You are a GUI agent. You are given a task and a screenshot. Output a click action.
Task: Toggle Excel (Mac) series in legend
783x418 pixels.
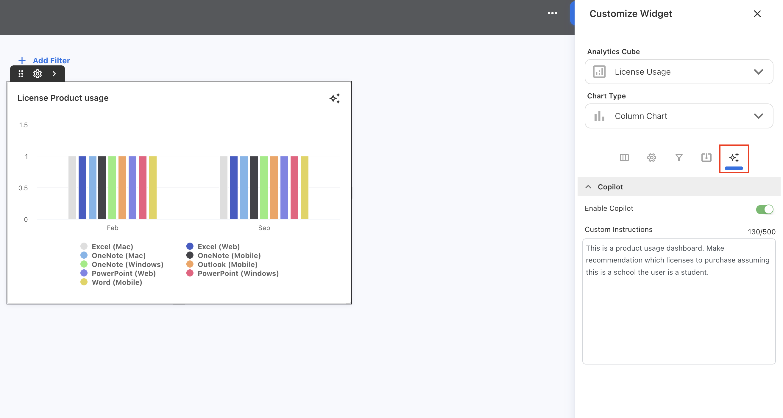pos(112,246)
